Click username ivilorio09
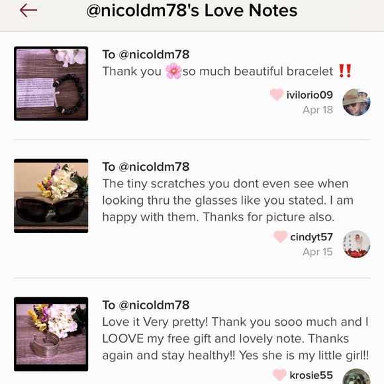The image size is (384, 384). [310, 95]
